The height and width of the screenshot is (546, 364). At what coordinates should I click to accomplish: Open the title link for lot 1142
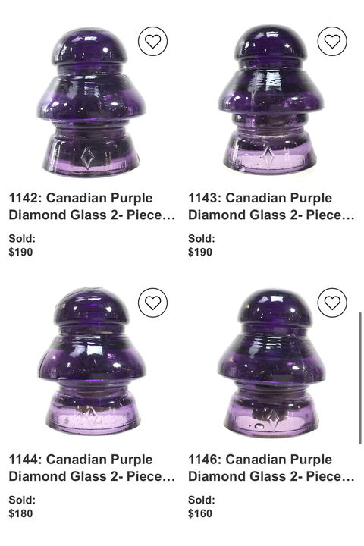tap(92, 206)
